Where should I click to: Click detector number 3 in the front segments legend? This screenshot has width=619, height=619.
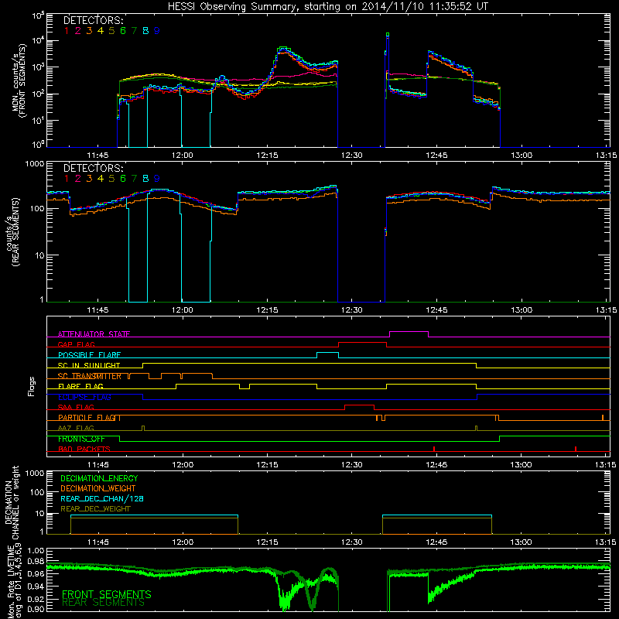(x=89, y=31)
